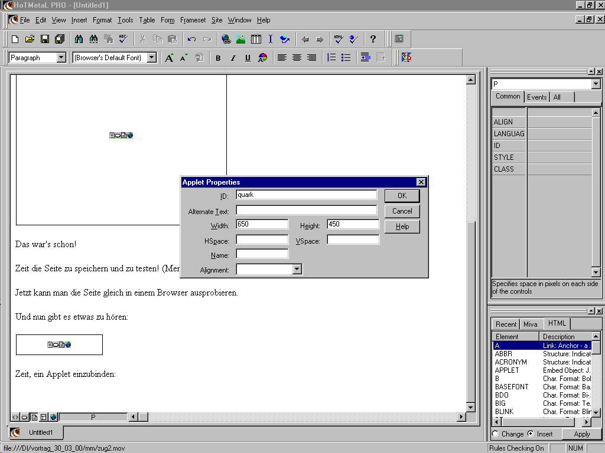Open browser preview globe view icon
The height and width of the screenshot is (453, 605).
(53, 417)
